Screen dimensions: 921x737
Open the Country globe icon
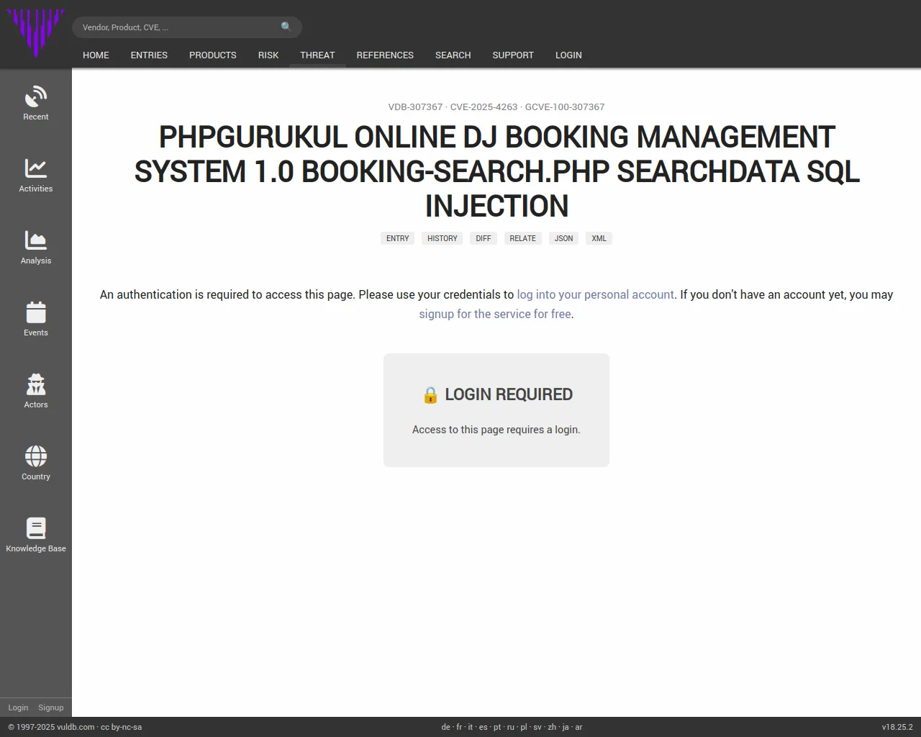pyautogui.click(x=36, y=456)
